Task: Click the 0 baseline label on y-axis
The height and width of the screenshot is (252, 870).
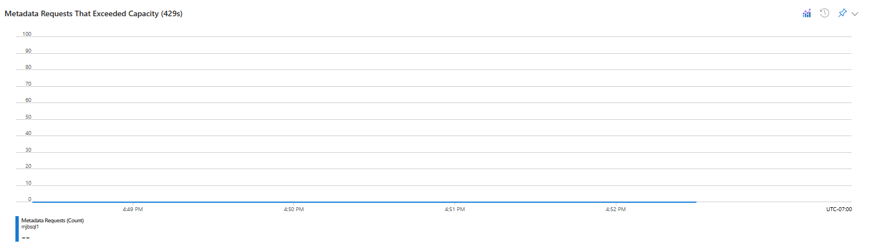Action: point(30,199)
